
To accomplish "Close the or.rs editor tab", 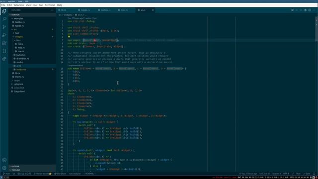I will point(153,10).
